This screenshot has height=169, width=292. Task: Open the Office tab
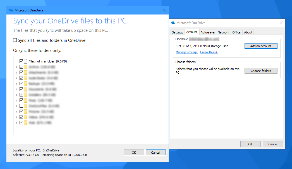pos(236,32)
